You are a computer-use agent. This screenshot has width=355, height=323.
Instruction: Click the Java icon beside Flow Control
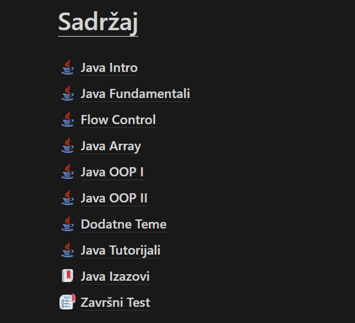click(x=68, y=120)
